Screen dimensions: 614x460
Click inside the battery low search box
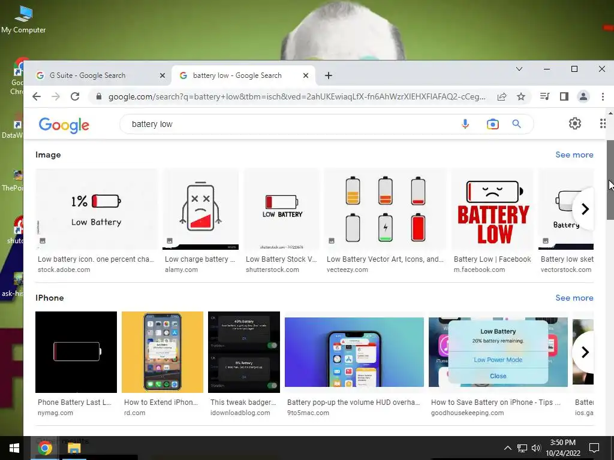pyautogui.click(x=290, y=124)
